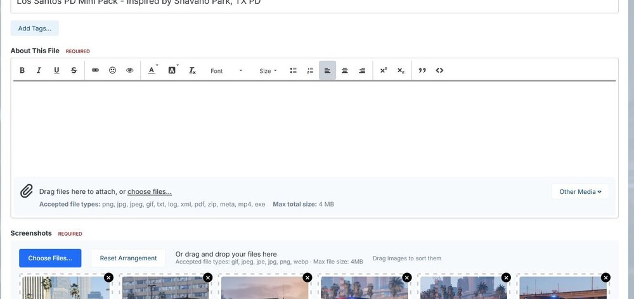The width and height of the screenshot is (634, 299).
Task: Click the choose files link
Action: 150,191
